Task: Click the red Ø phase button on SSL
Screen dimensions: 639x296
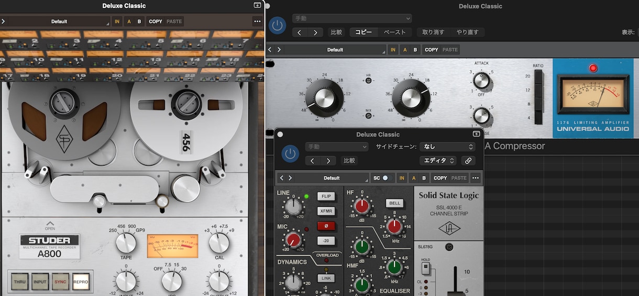Action: (326, 226)
